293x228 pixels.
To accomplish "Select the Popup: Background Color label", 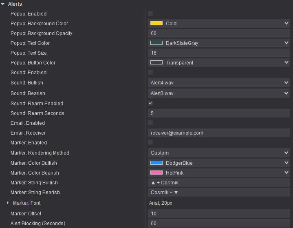I will [39, 24].
